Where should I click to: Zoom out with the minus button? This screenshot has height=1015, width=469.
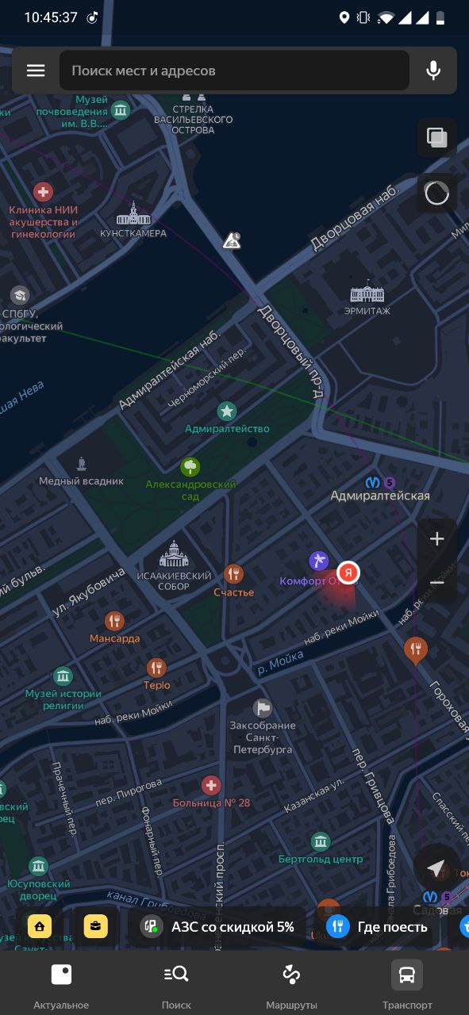click(x=437, y=583)
